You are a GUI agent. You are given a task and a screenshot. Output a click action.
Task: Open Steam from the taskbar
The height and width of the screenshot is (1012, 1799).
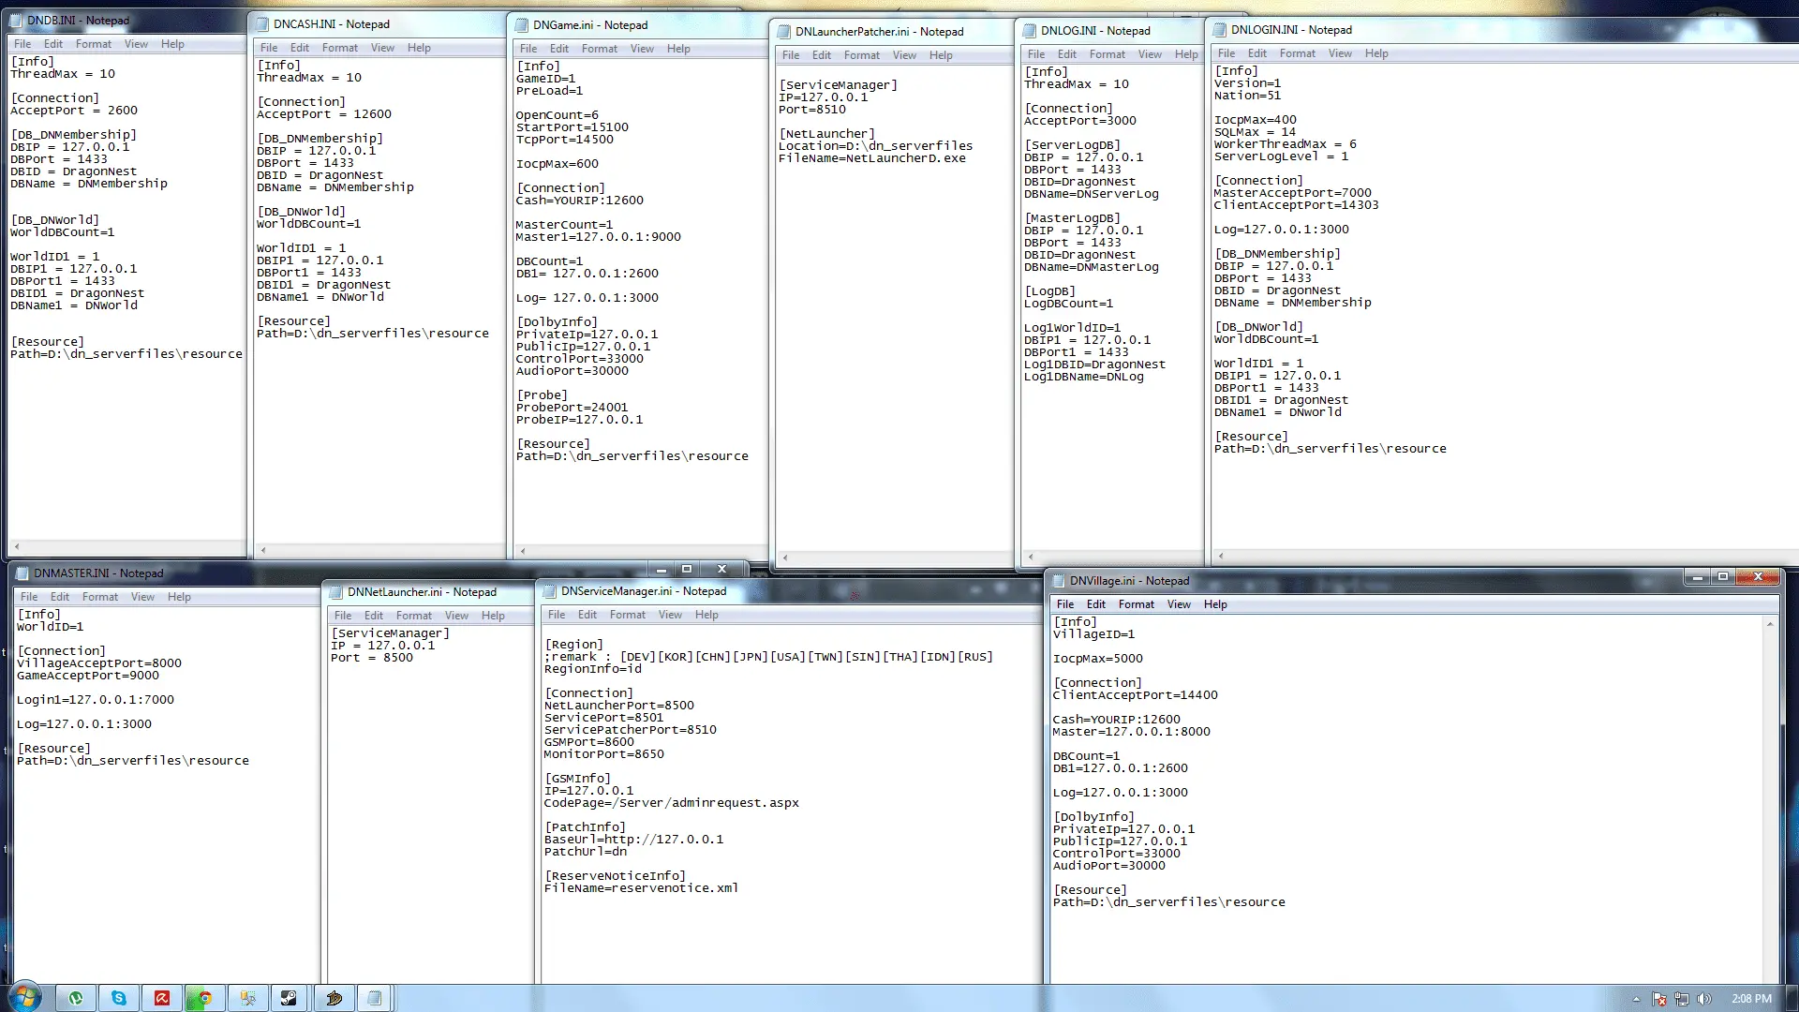(x=290, y=998)
